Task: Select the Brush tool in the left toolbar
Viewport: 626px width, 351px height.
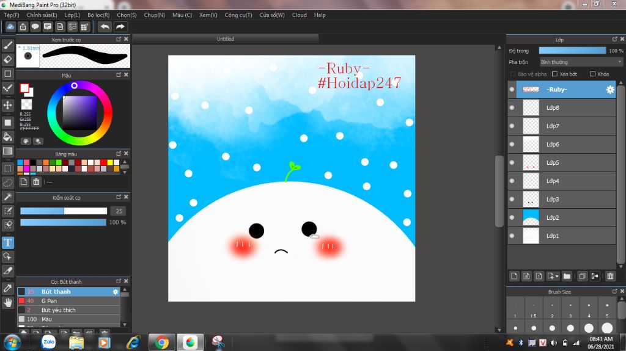Action: click(7, 45)
